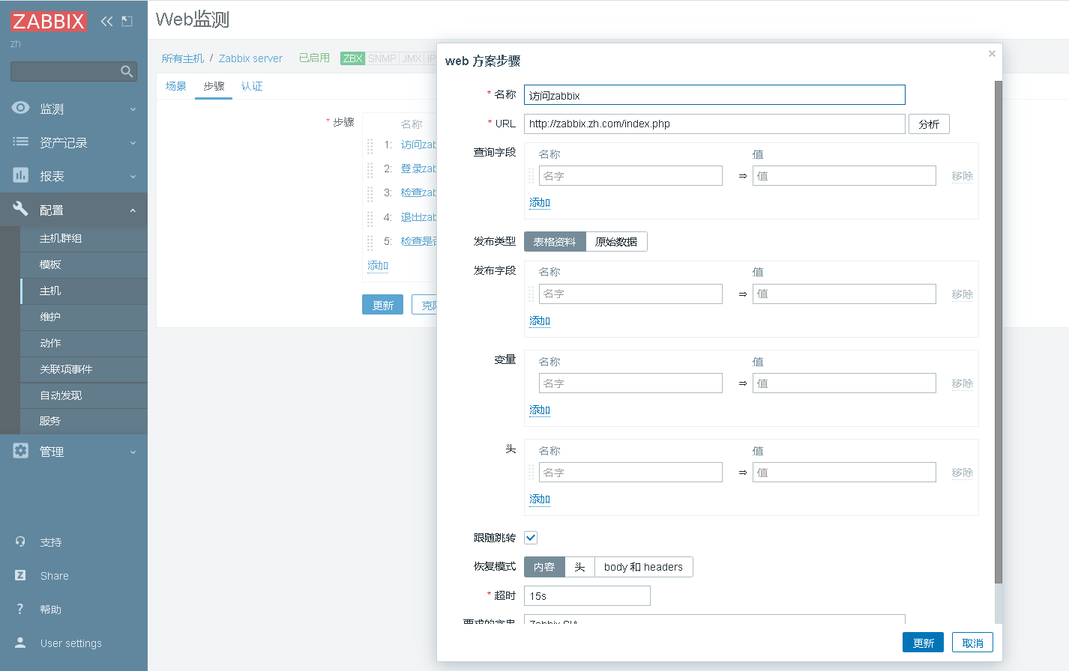
Task: Click the chart icon for 报表
Action: pyautogui.click(x=21, y=175)
